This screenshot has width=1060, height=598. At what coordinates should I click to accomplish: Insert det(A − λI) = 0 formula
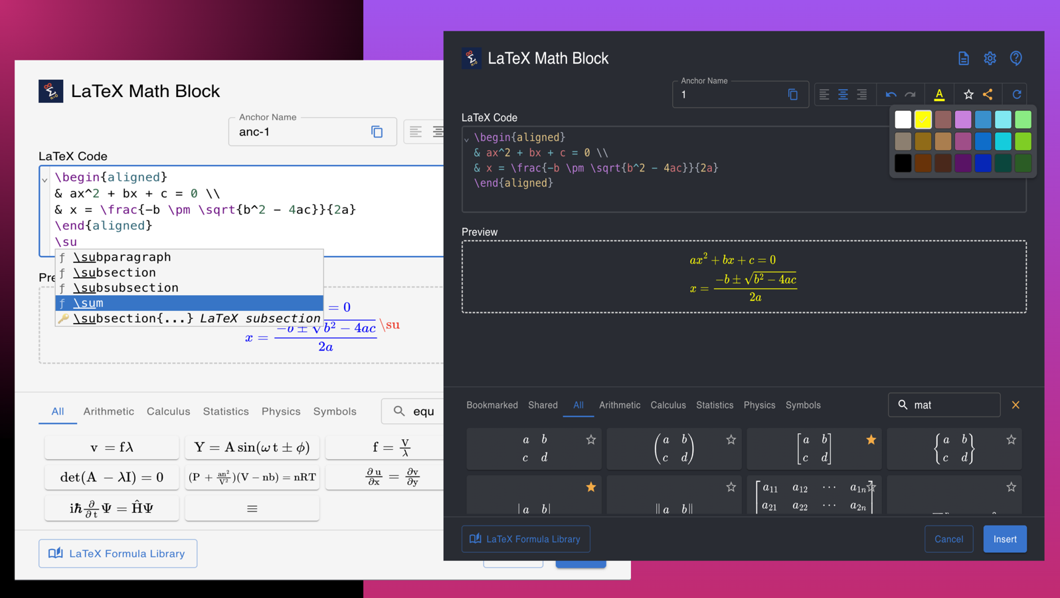pos(112,477)
